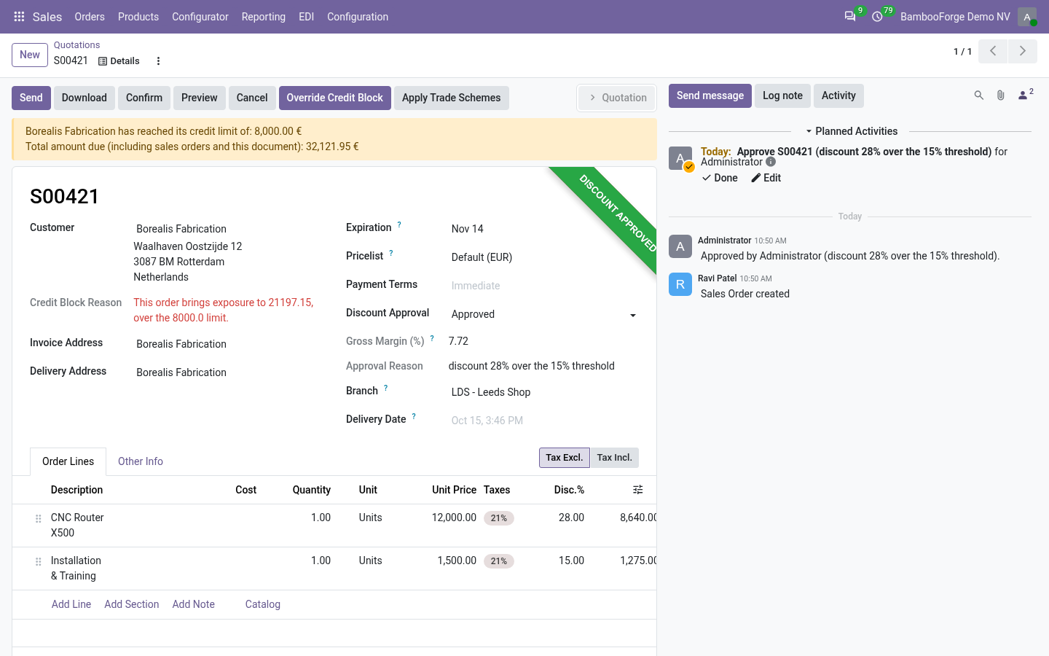Open the apps grid menu icon

coord(19,17)
